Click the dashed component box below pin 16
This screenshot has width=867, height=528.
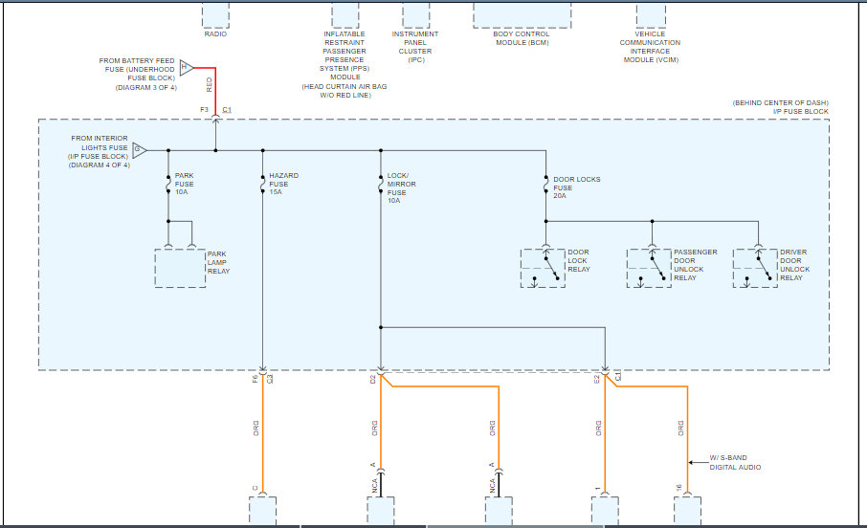coord(687,511)
